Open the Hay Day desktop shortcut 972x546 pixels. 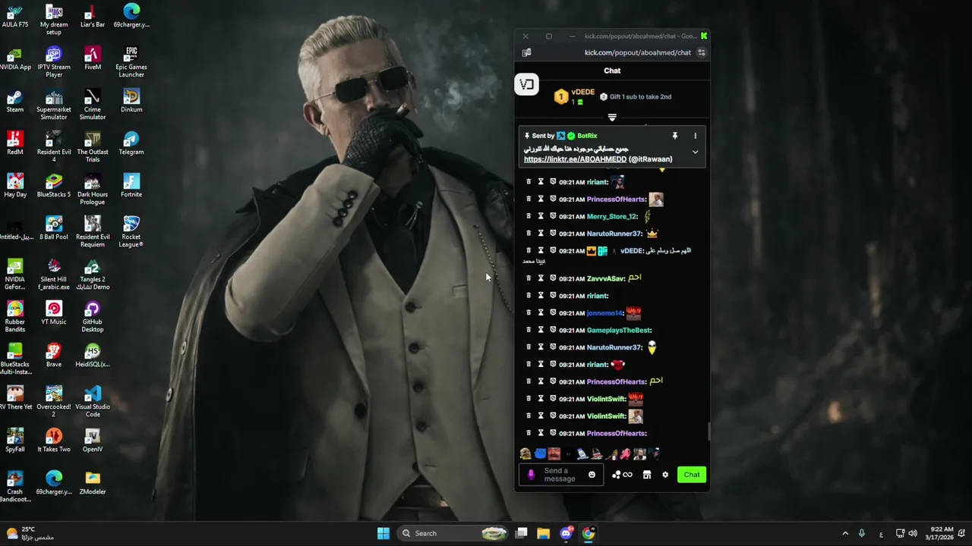(x=15, y=186)
